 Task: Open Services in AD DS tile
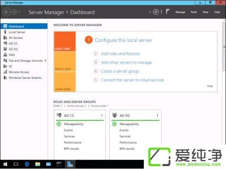(x=125, y=136)
